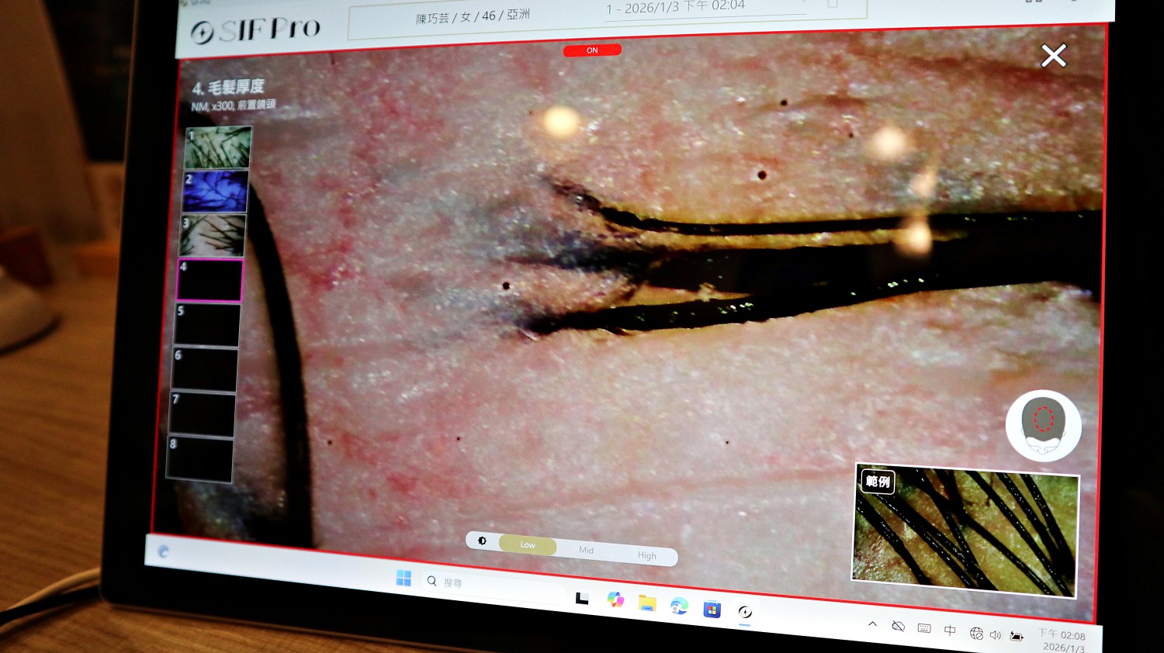Launch Microsoft Edge from the taskbar
The width and height of the screenshot is (1164, 653).
point(679,607)
